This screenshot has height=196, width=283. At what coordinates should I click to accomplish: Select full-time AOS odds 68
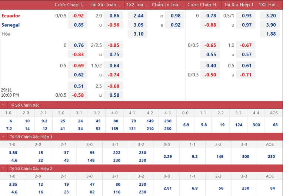(274, 125)
